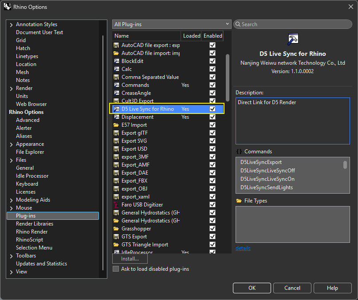Click the E57 Import folder icon
The height and width of the screenshot is (300, 358).
[116, 125]
